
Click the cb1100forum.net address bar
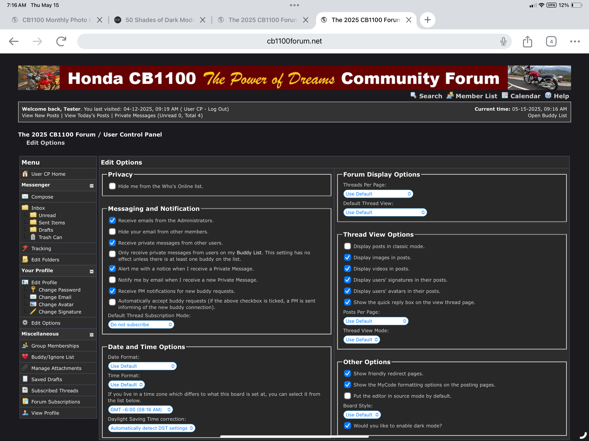(294, 41)
